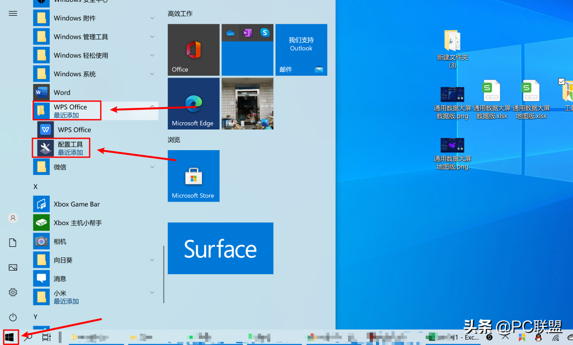Click the 浏览 tile group title
This screenshot has width=573, height=345.
174,140
